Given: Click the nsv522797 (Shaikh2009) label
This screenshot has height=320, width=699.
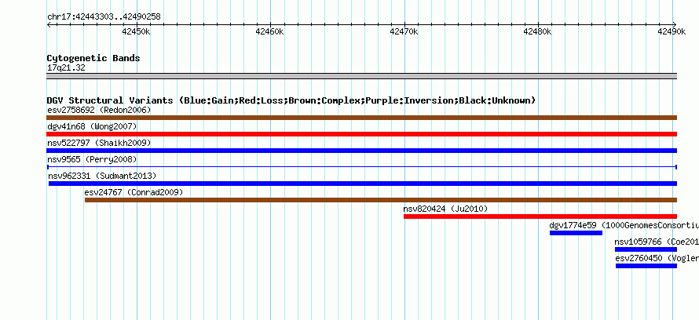Looking at the screenshot, I should click(99, 143).
